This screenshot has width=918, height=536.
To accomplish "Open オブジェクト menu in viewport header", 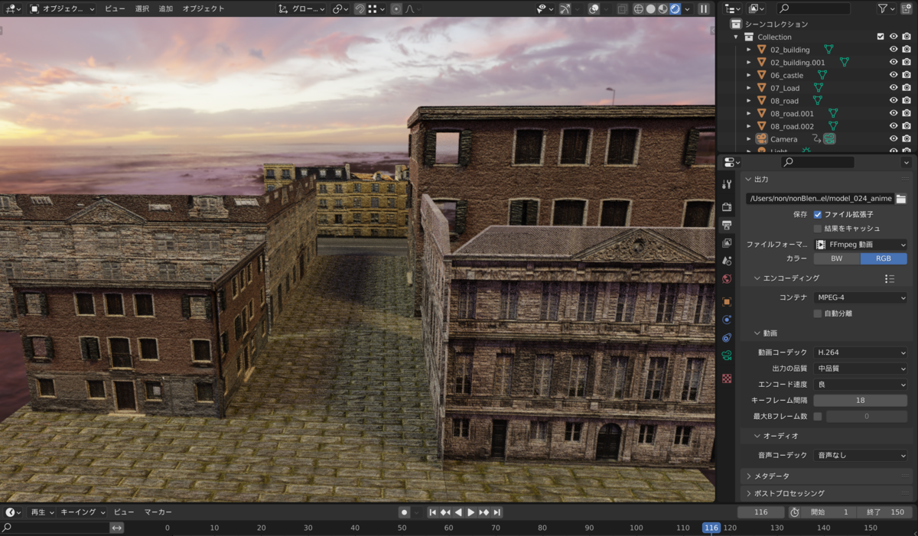I will coord(203,9).
